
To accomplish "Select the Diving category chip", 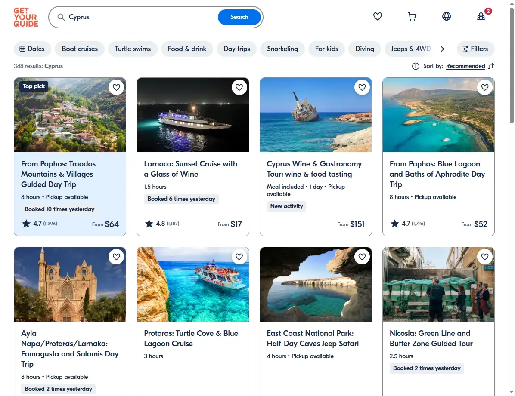I will [365, 49].
